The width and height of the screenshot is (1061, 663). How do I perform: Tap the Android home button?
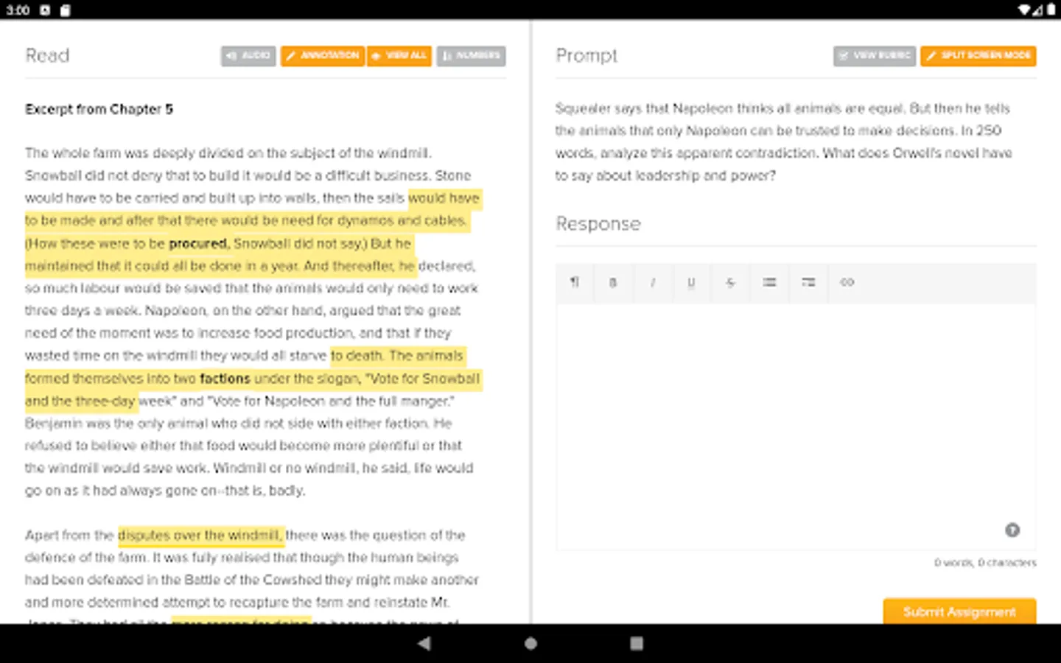tap(530, 643)
